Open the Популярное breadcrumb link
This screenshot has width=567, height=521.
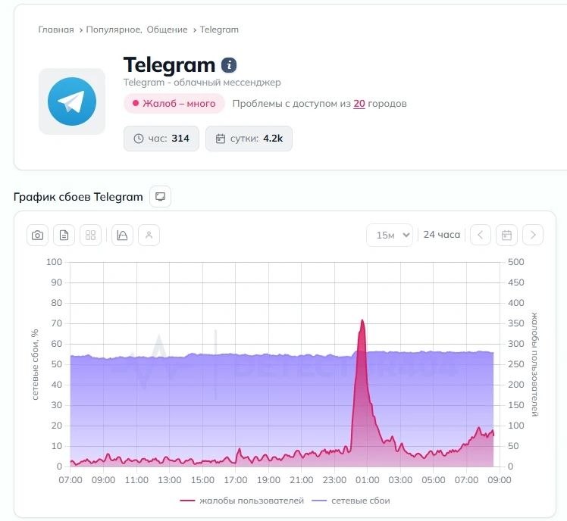(x=114, y=30)
